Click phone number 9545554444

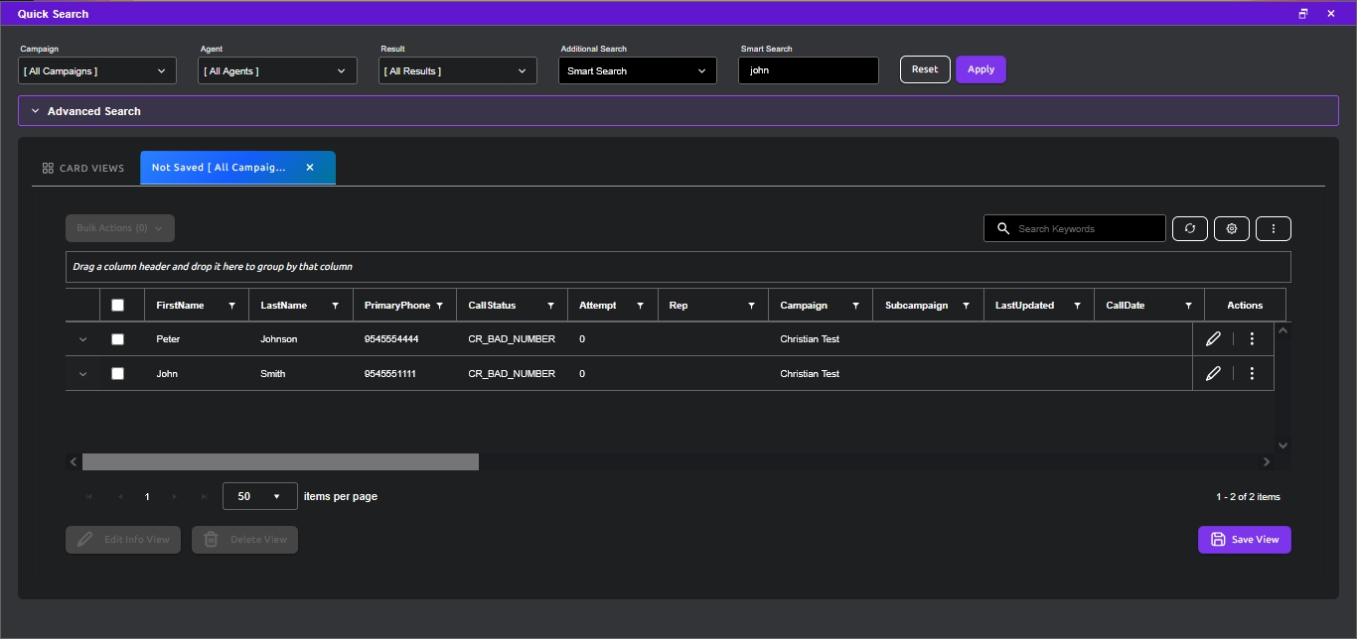click(391, 339)
